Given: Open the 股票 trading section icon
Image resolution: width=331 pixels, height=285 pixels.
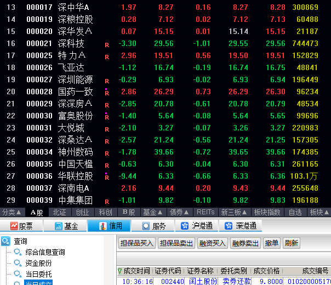Looking at the screenshot, I should pyautogui.click(x=14, y=226).
